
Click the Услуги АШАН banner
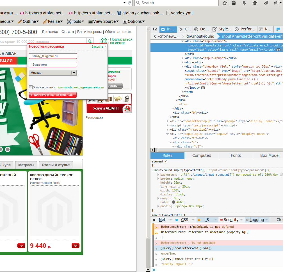(x=109, y=108)
